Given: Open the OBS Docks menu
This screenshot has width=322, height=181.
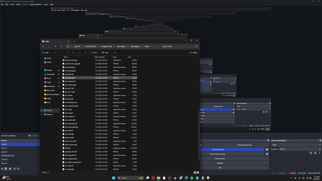Looking at the screenshot, I should [x=18, y=5].
